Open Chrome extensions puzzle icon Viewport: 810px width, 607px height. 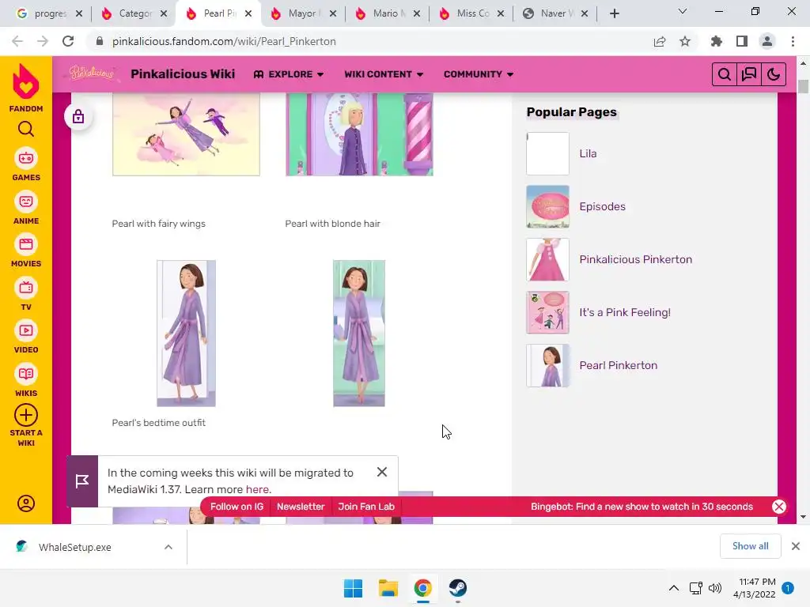coord(717,41)
